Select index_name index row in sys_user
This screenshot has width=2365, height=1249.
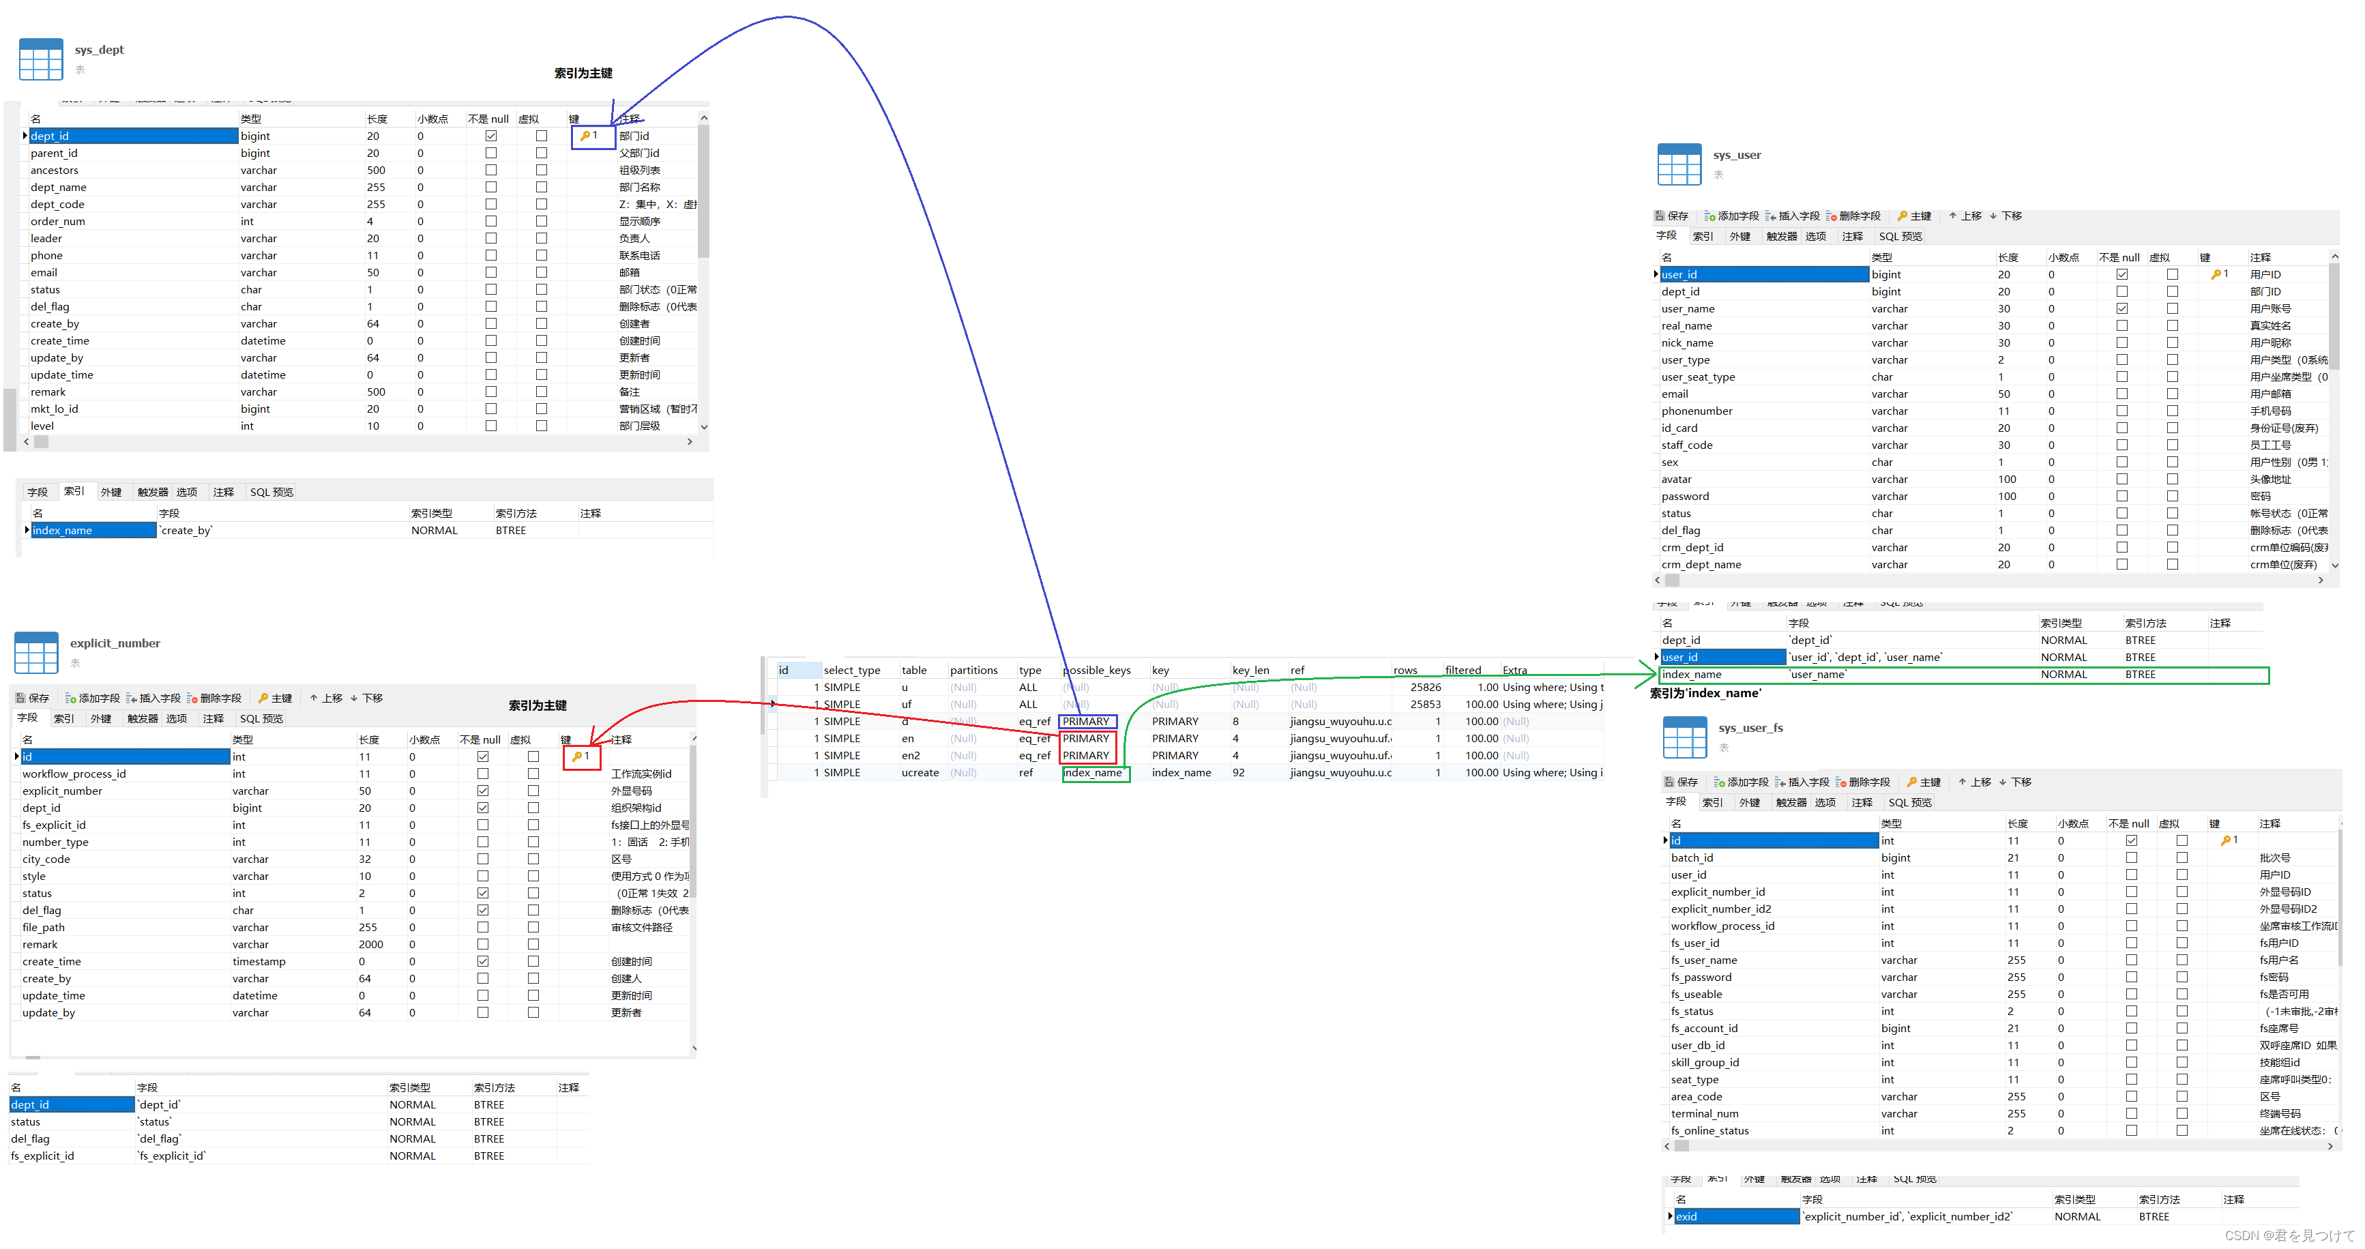click(x=1691, y=675)
